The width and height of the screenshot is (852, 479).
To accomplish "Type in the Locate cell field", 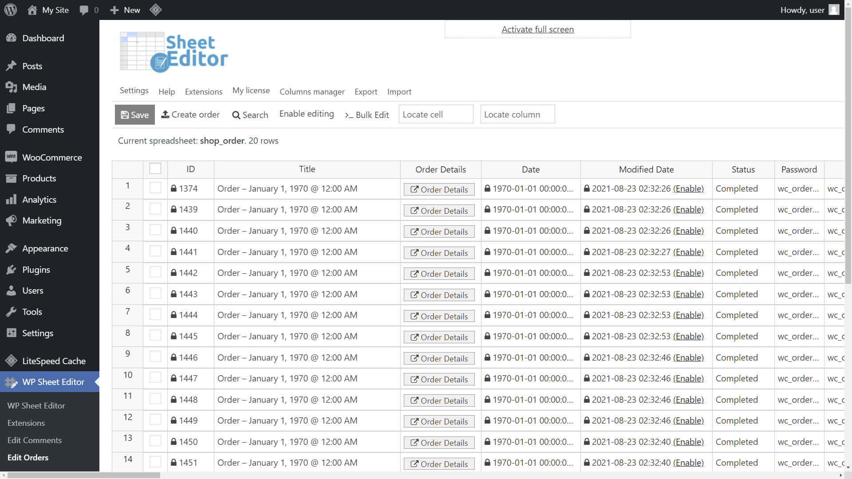I will [x=436, y=114].
